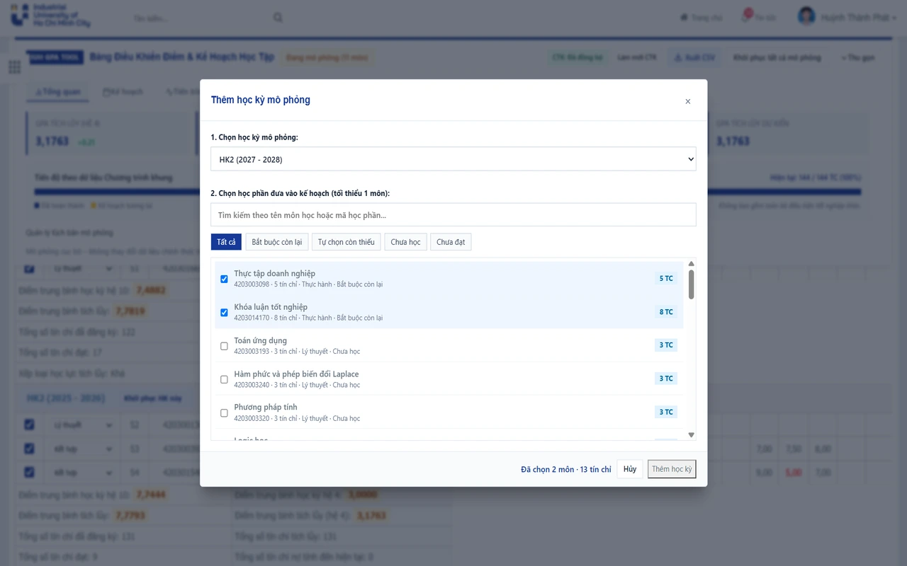Switch to Kế hoạch tab in background
The width and height of the screenshot is (907, 566).
123,92
